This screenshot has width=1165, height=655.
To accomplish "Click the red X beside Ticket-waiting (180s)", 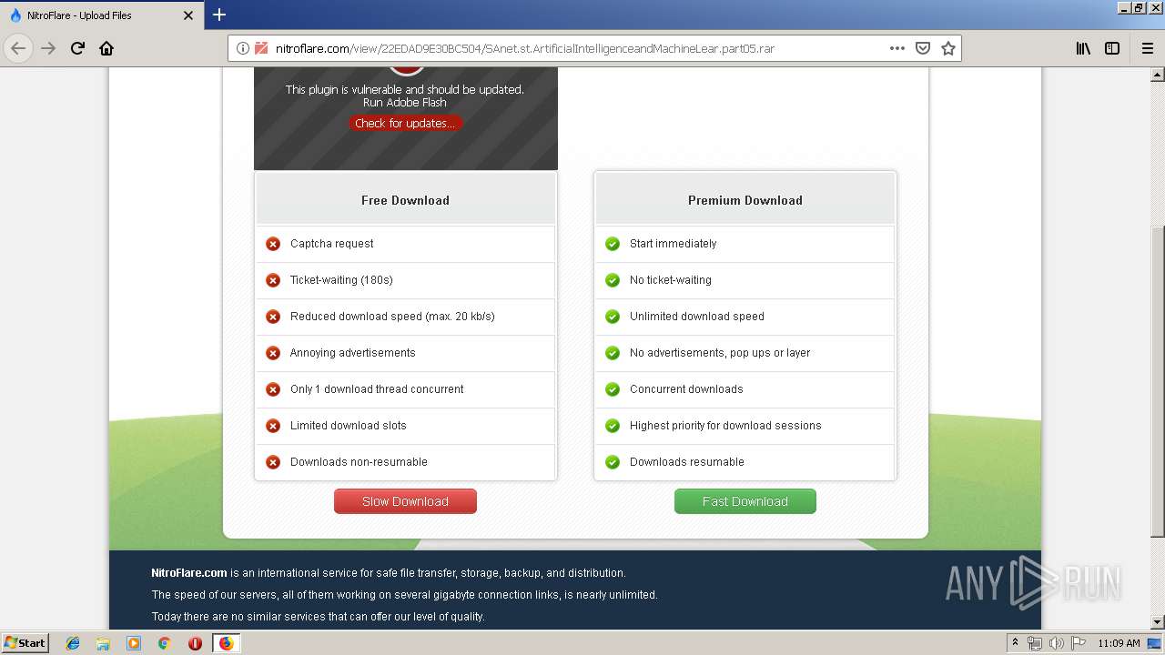I will pos(272,280).
